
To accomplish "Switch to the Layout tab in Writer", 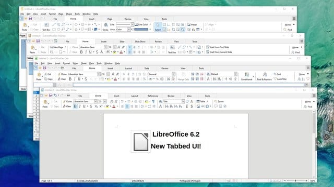I will pos(135,96).
